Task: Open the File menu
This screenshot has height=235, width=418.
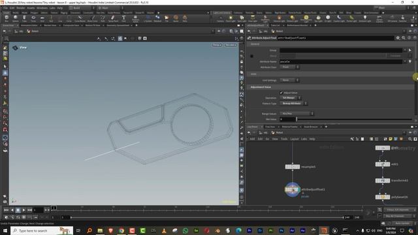Action: click(5, 8)
